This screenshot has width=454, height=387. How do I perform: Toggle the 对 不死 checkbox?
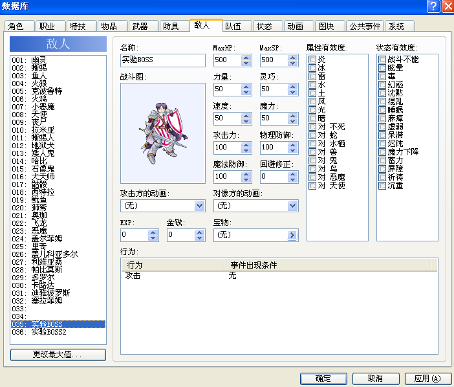pyautogui.click(x=312, y=127)
